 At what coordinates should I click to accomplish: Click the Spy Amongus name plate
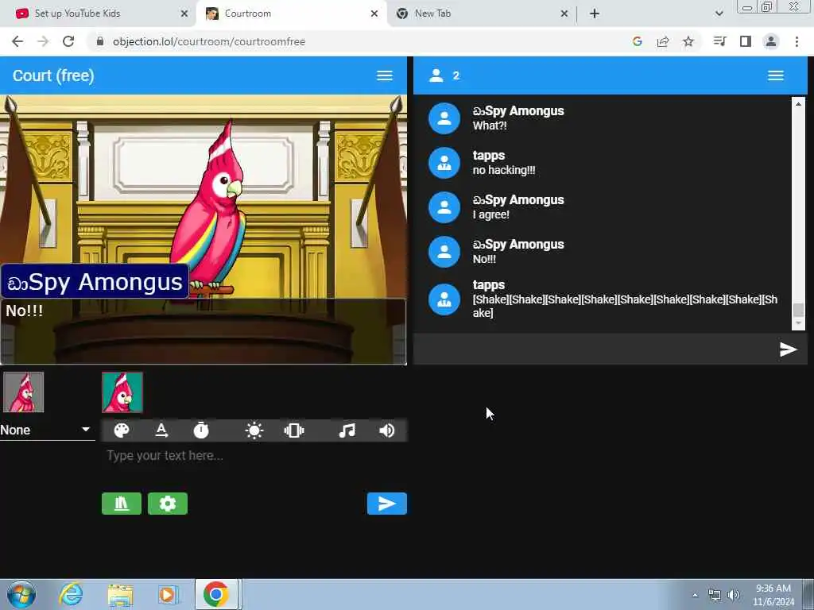click(x=95, y=282)
